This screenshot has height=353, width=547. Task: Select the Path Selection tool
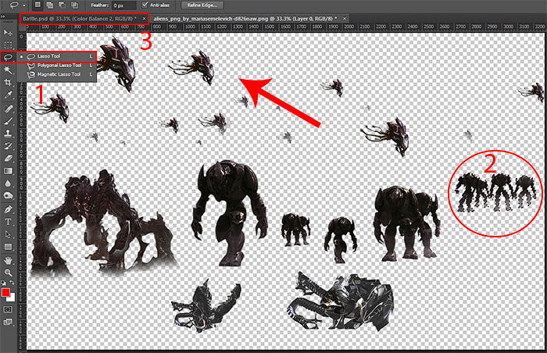pos(8,234)
